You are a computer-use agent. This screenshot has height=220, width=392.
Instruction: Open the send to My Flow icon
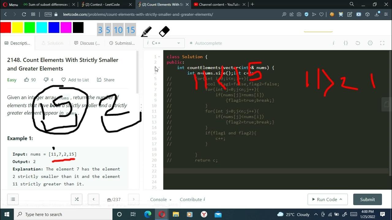coord(314,14)
